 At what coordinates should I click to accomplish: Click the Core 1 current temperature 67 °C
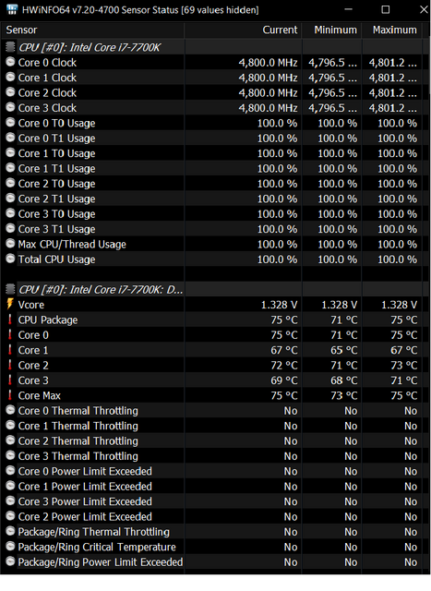coord(283,350)
